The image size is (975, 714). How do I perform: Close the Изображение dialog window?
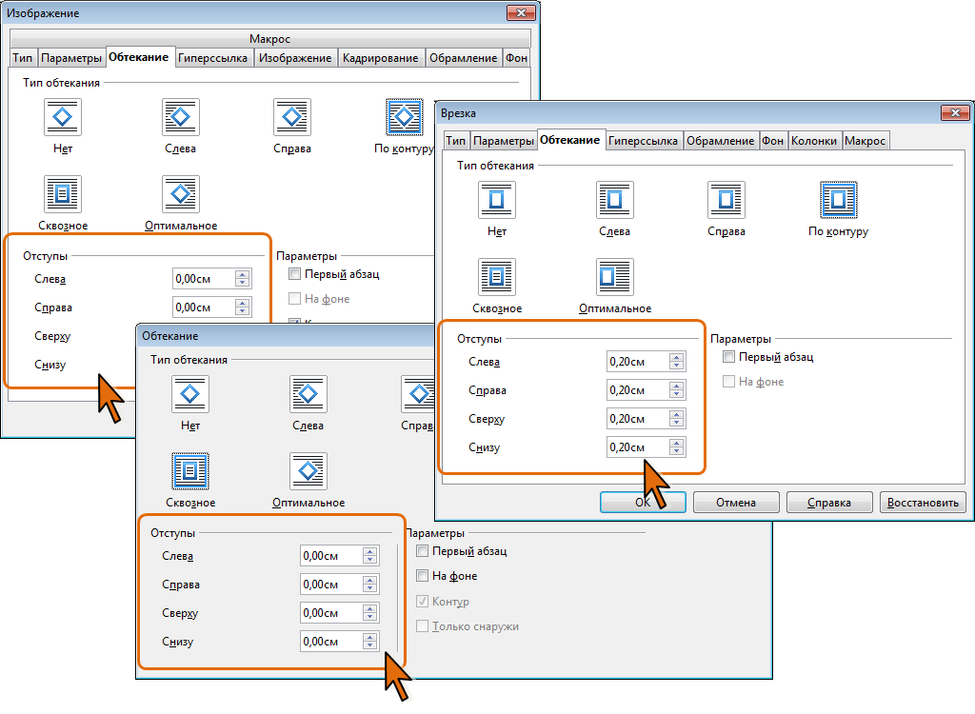tap(521, 12)
